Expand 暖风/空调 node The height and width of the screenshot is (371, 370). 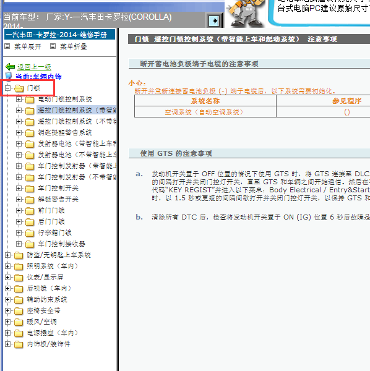[x=8, y=322]
